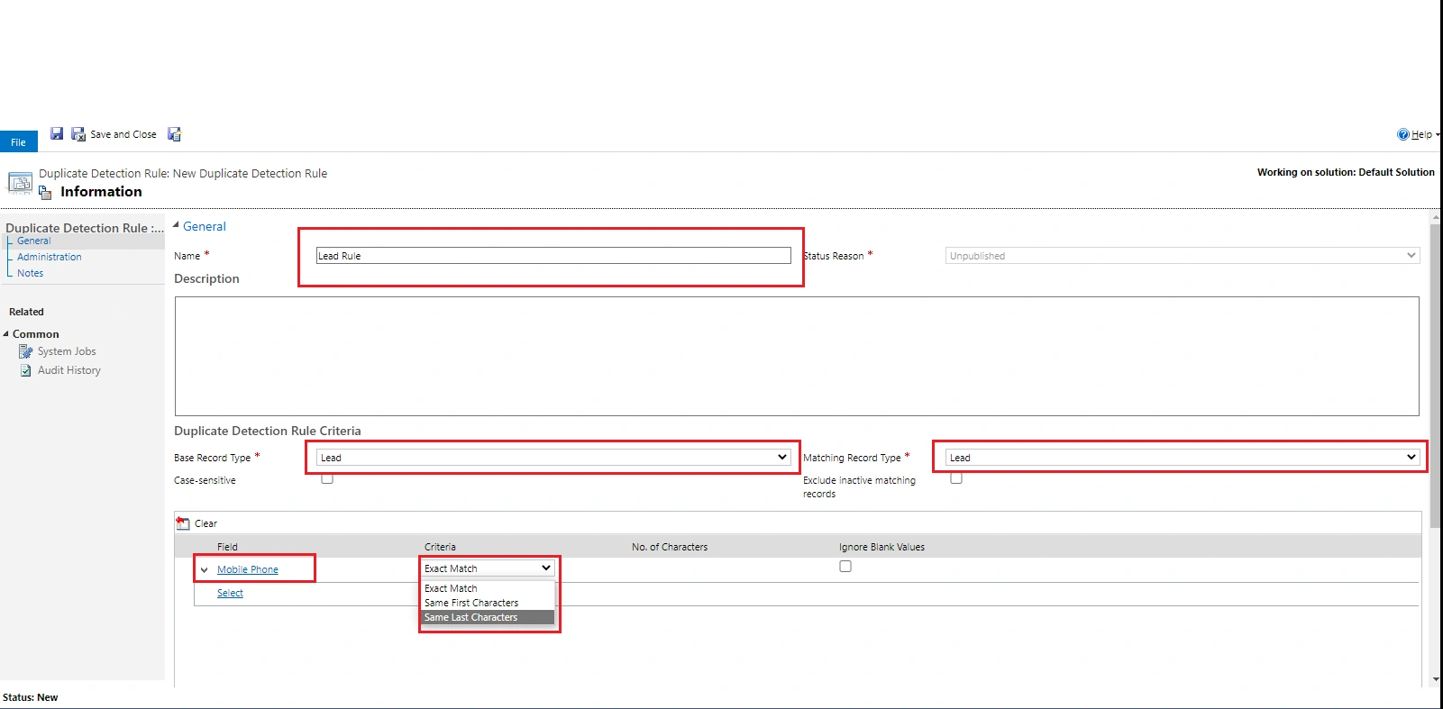
Task: Click the Mobile Phone field link
Action: 248,569
